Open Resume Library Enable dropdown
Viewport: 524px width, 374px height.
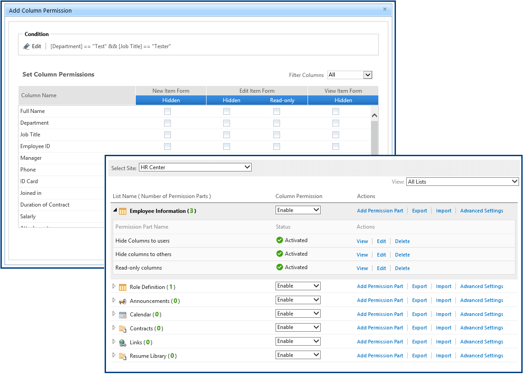[x=298, y=355]
